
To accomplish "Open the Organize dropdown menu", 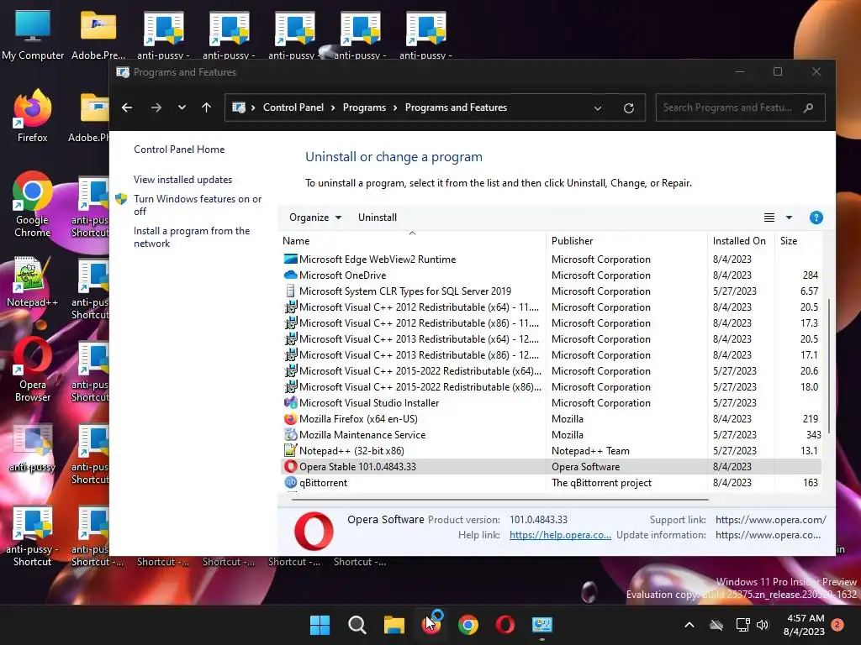I will click(315, 218).
